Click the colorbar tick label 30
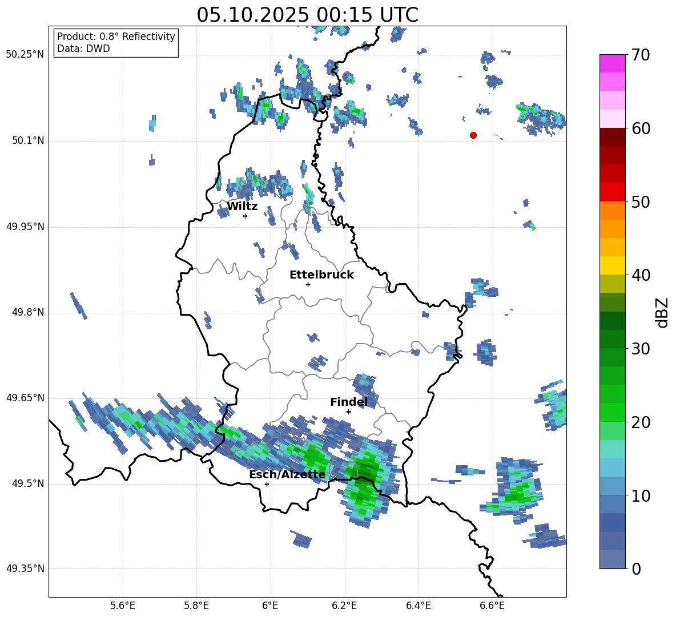Image resolution: width=676 pixels, height=617 pixels. point(641,349)
